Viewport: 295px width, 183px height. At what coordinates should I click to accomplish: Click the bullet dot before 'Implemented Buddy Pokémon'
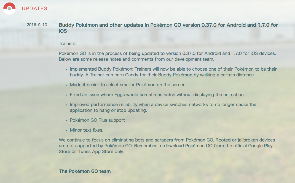coord(66,70)
